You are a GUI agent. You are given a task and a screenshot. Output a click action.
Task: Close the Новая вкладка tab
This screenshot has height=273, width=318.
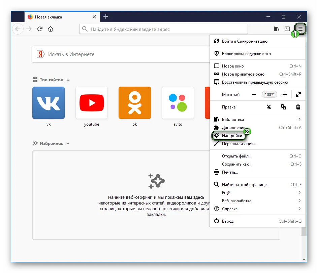94,17
